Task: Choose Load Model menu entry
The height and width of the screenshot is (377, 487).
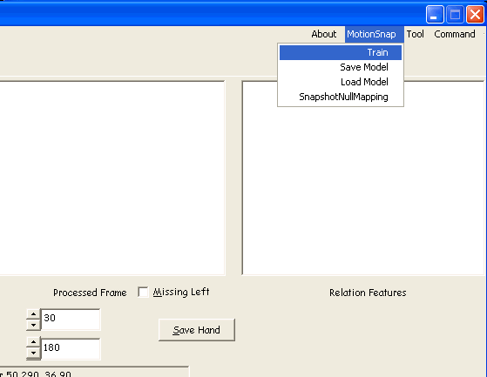Action: click(341, 82)
